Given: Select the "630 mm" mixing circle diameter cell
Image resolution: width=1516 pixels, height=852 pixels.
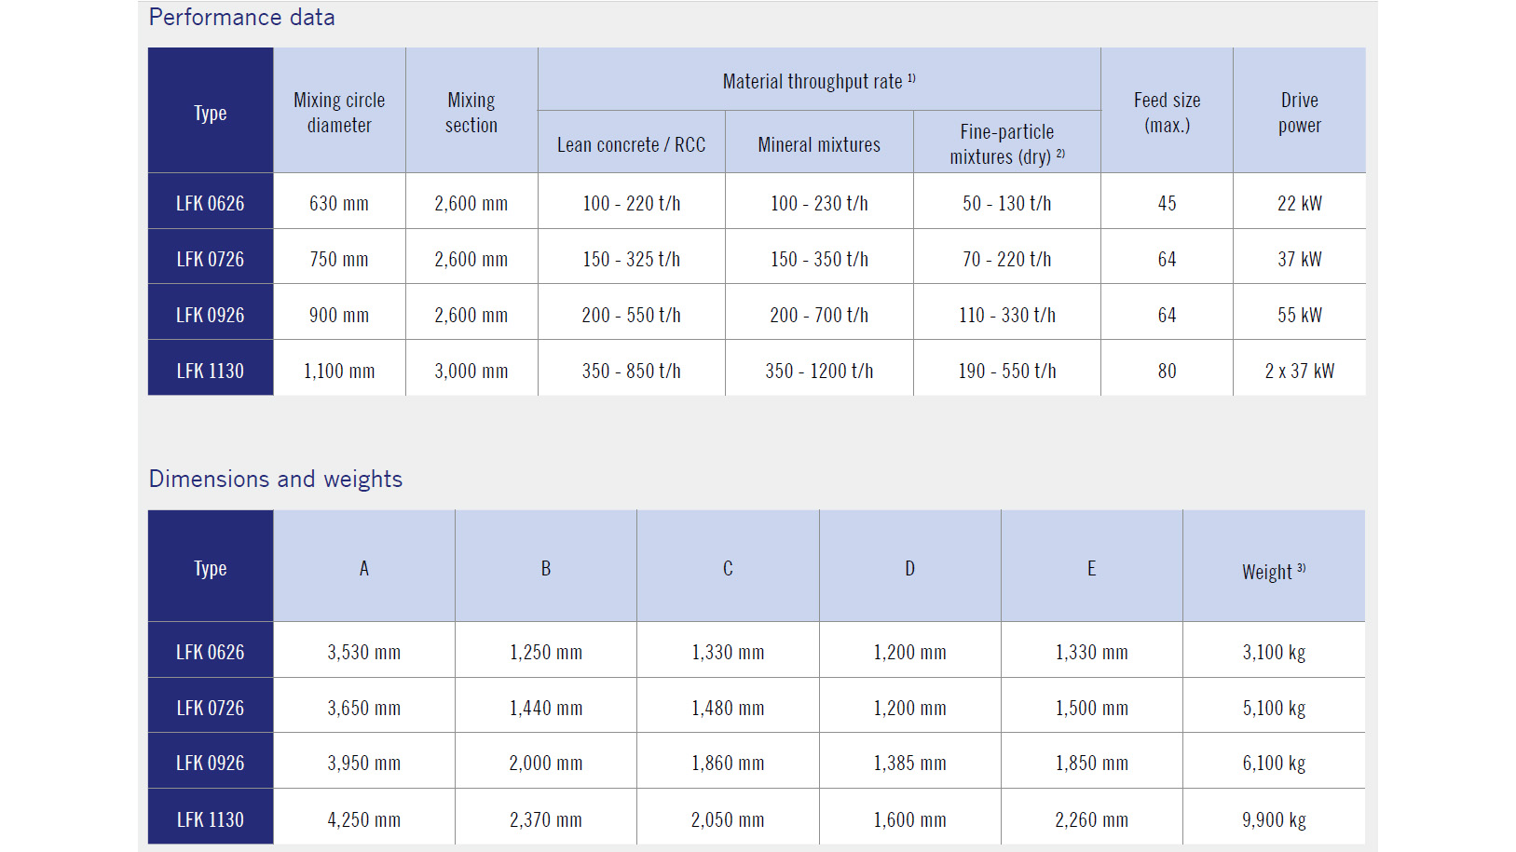Looking at the screenshot, I should click(x=339, y=203).
